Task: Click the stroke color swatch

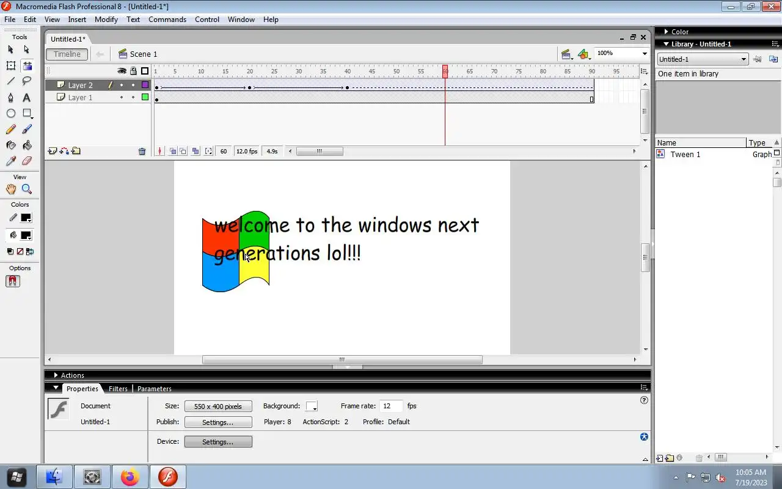Action: pos(26,218)
